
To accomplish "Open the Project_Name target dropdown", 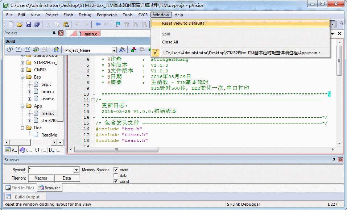I will 114,50.
